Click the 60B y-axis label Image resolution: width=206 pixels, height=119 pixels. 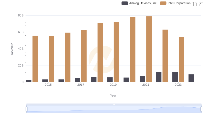click(21, 32)
